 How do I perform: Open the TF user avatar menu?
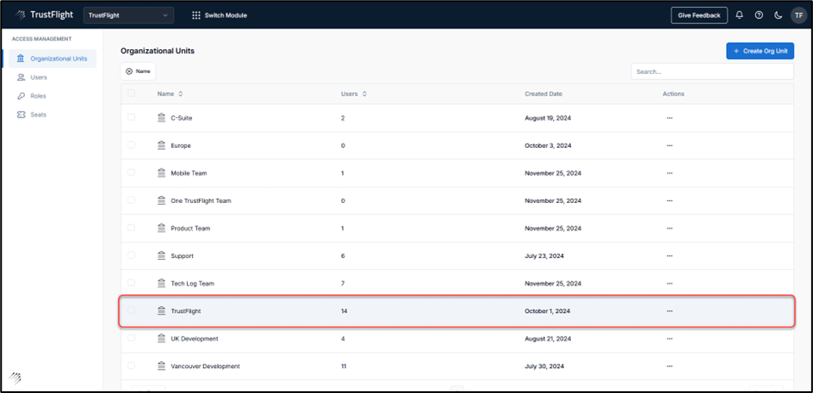pos(798,15)
